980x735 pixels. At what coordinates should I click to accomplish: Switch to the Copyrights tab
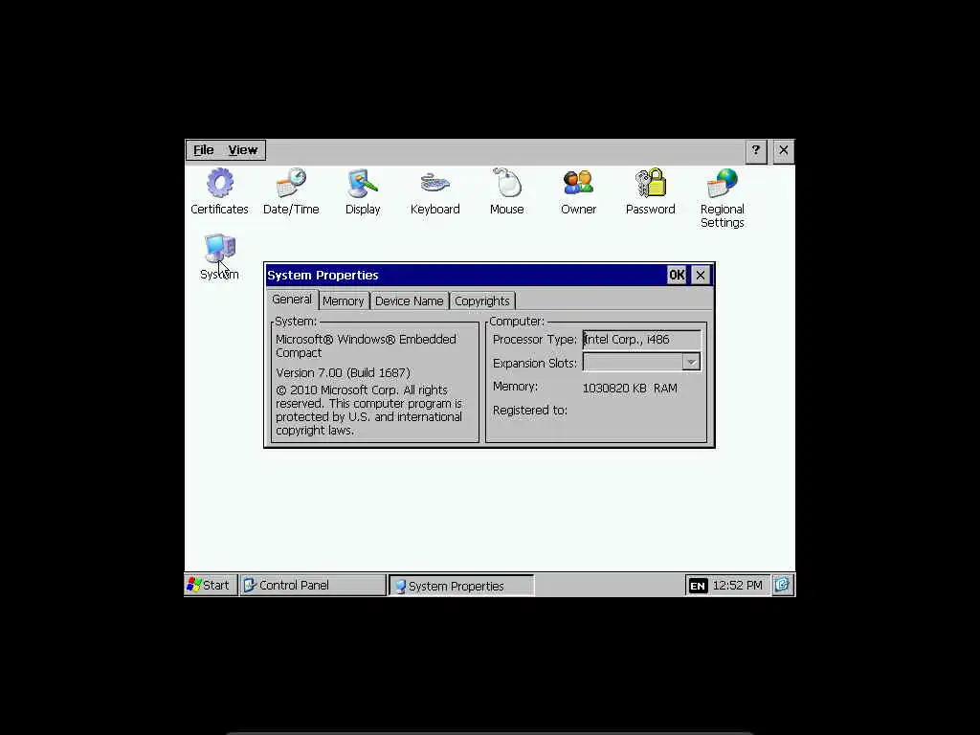[x=482, y=301]
